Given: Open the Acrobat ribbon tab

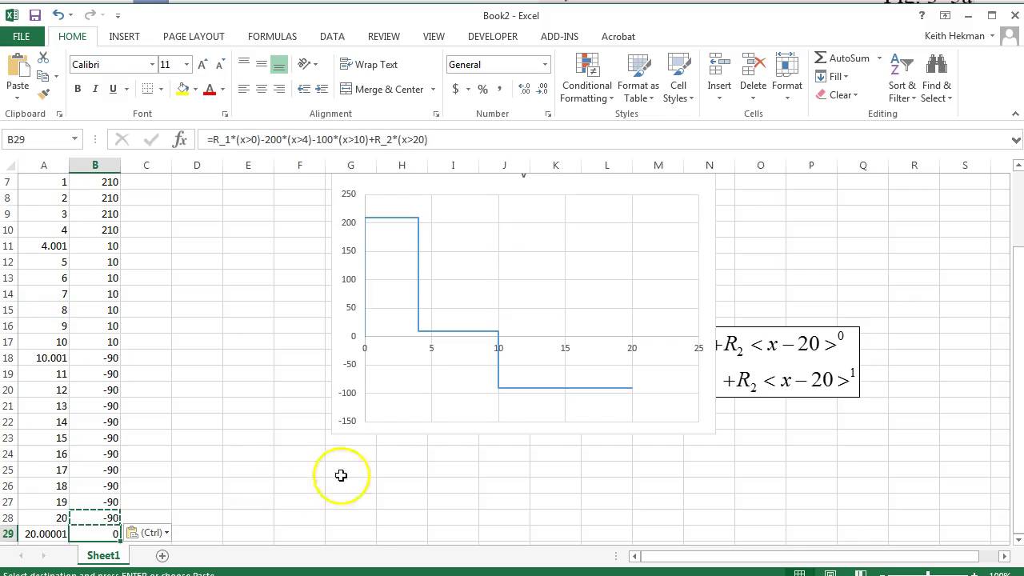Looking at the screenshot, I should click(618, 36).
